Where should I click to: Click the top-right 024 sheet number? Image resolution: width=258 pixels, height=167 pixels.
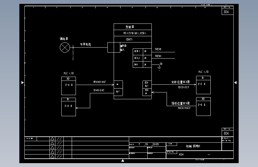click(x=226, y=12)
